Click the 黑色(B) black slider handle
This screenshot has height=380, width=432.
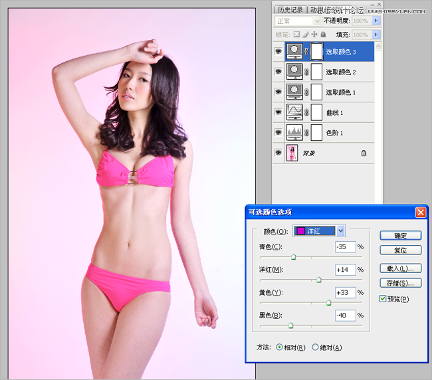(x=290, y=326)
